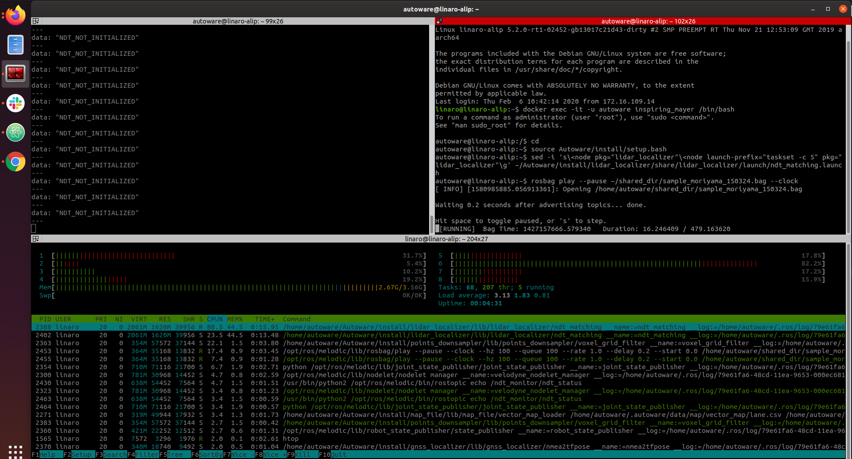Image resolution: width=852 pixels, height=459 pixels.
Task: Show Applications grid in the dock
Action: 16,451
